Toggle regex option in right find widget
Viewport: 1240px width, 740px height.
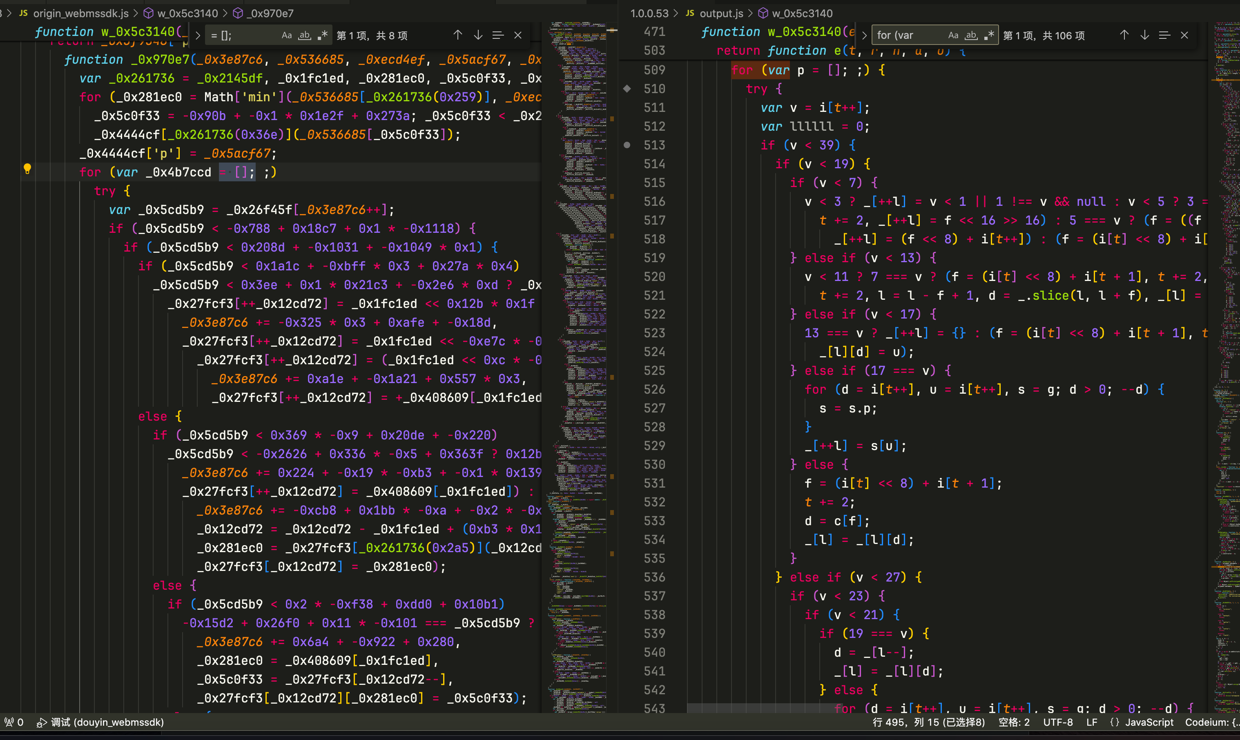[990, 36]
